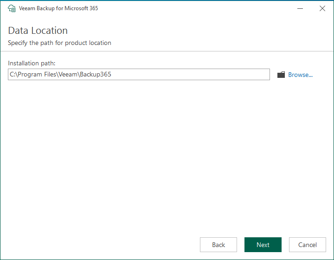This screenshot has height=260, width=334.
Task: Go to previous step with Back
Action: click(x=218, y=245)
